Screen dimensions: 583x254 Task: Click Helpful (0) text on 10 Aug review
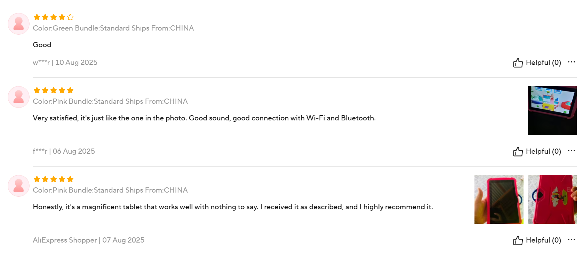[543, 63]
